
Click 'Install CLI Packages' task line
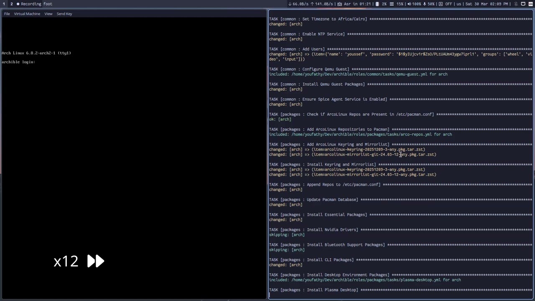(400, 260)
